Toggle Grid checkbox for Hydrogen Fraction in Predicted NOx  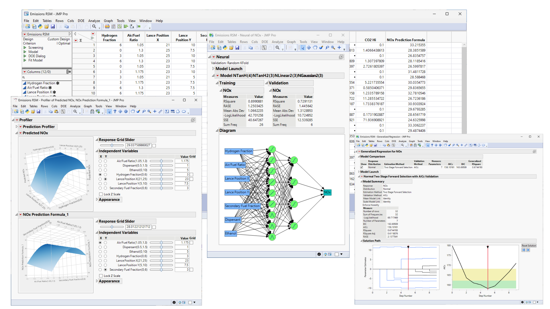point(191,175)
